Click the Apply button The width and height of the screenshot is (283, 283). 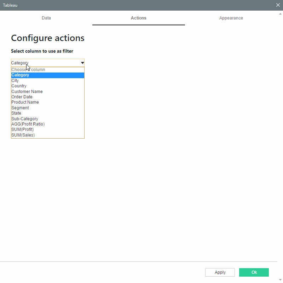[220, 272]
